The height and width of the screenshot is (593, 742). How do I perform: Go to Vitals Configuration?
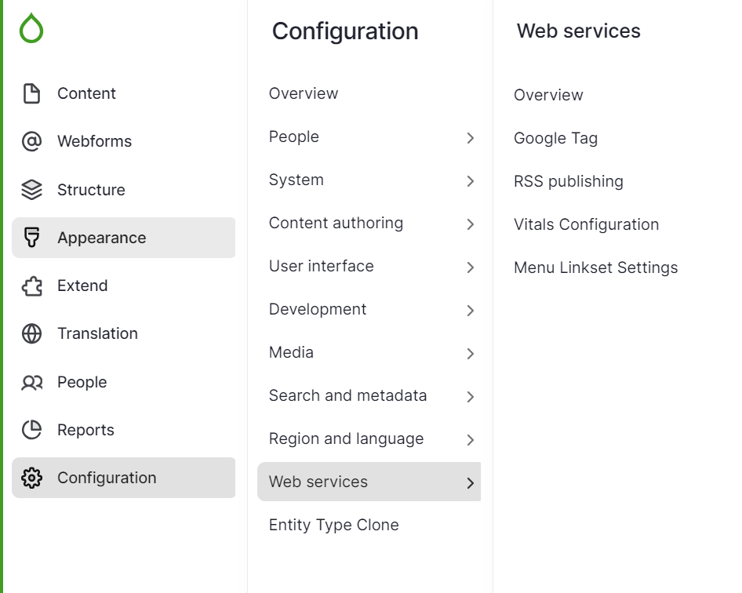click(586, 224)
